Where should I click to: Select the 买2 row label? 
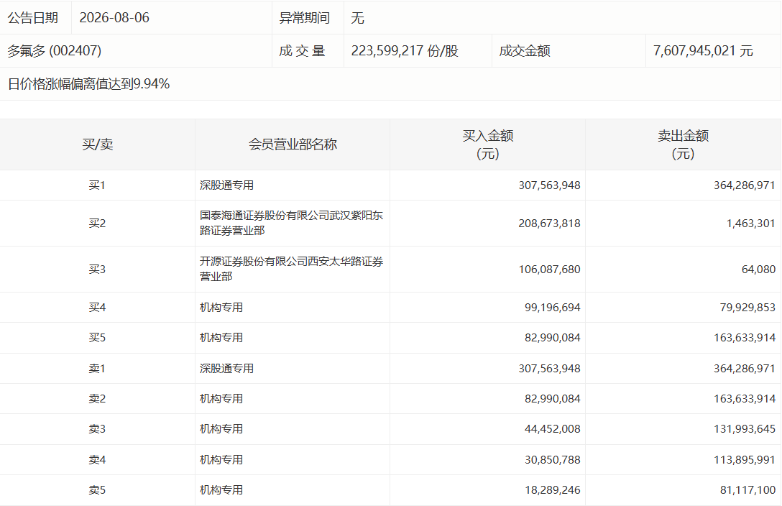coord(97,224)
